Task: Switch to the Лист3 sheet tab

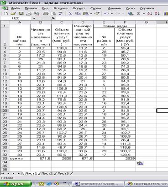Action: 63,173
